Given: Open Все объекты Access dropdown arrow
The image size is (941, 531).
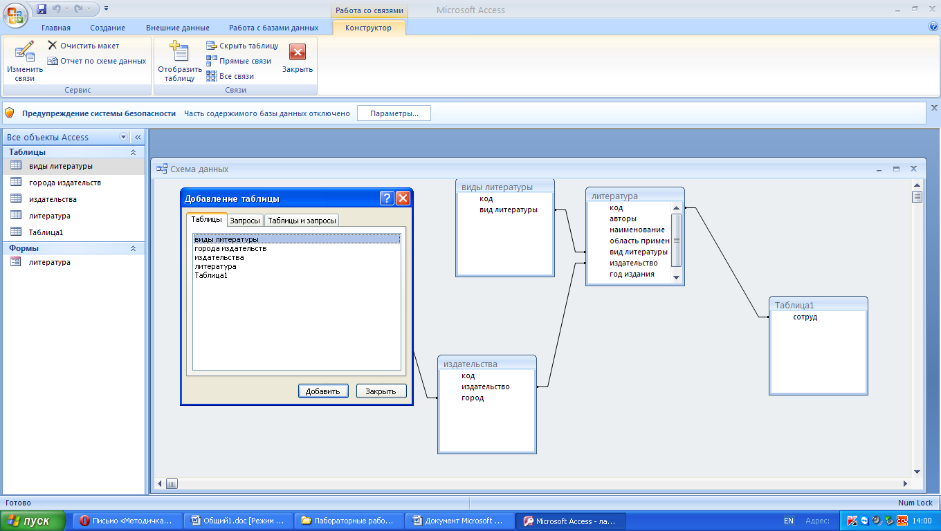Looking at the screenshot, I should (x=124, y=137).
